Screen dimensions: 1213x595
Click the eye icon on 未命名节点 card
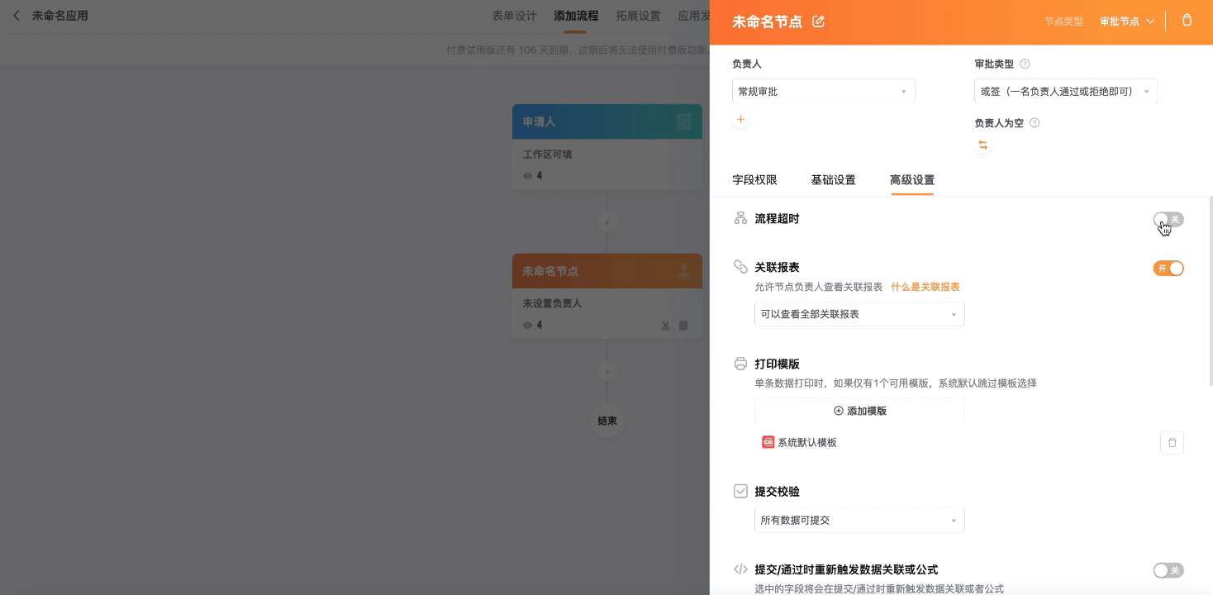(x=527, y=326)
